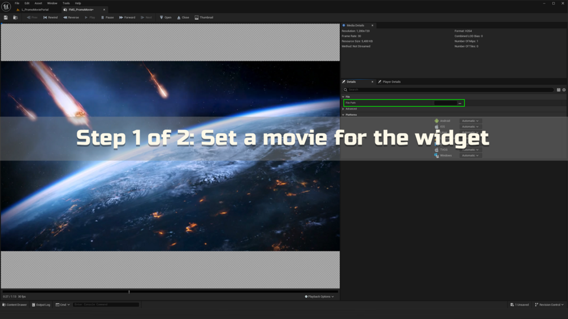Browse for file with the ellipsis button
Viewport: 568px width, 319px height.
point(460,103)
